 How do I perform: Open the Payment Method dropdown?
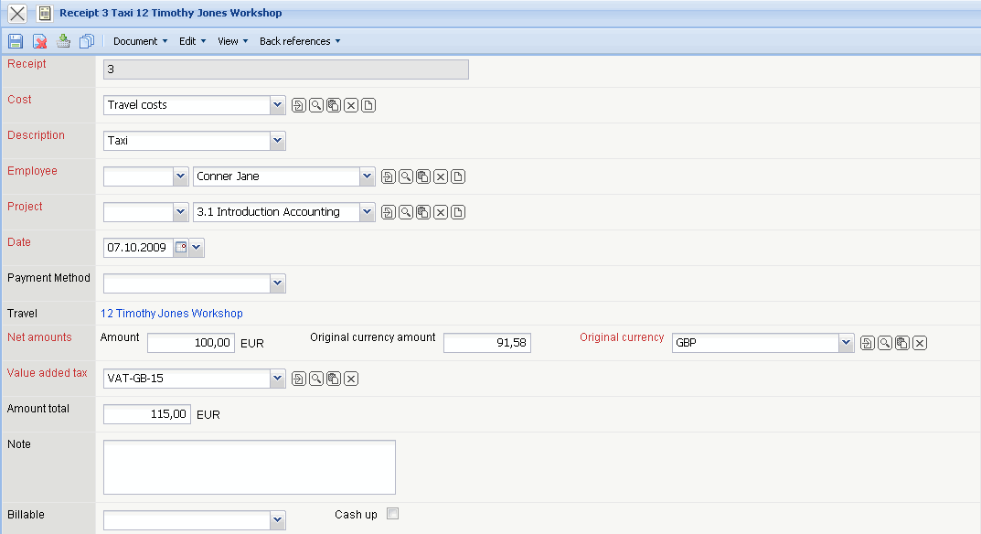[x=278, y=283]
